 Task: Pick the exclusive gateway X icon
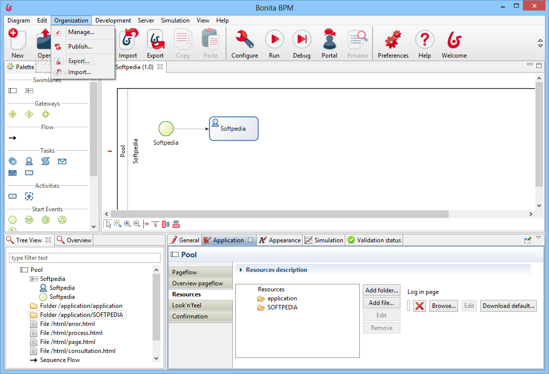(29, 114)
